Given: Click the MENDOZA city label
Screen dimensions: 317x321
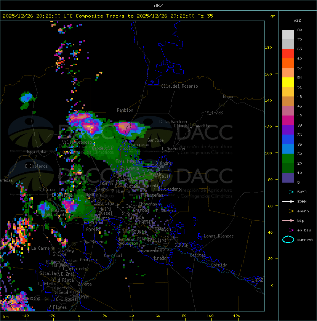Looking at the screenshot, I should pyautogui.click(x=93, y=195).
